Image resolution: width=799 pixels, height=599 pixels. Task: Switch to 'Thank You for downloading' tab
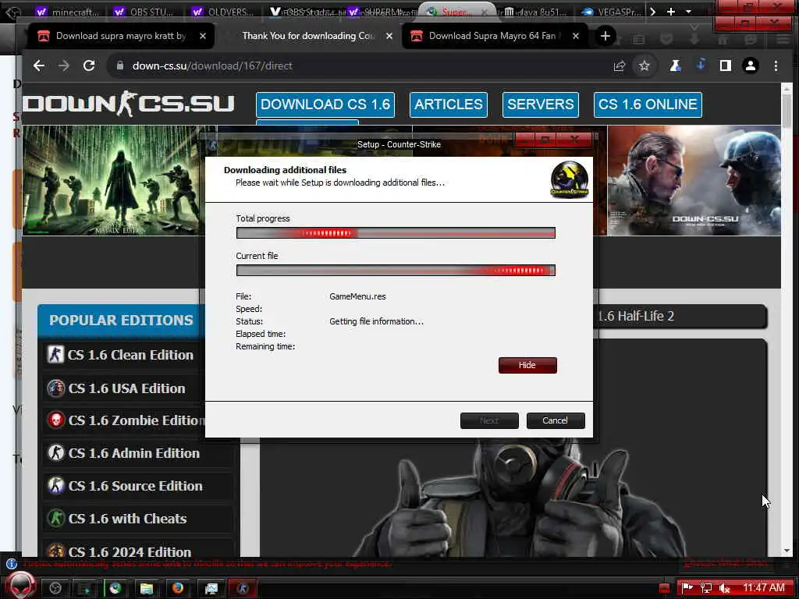(x=308, y=36)
